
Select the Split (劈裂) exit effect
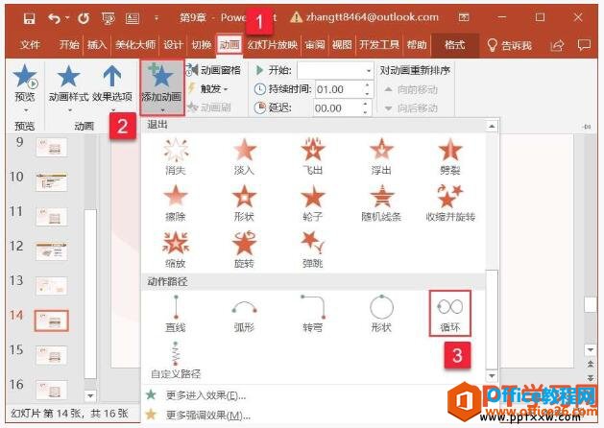tap(450, 156)
